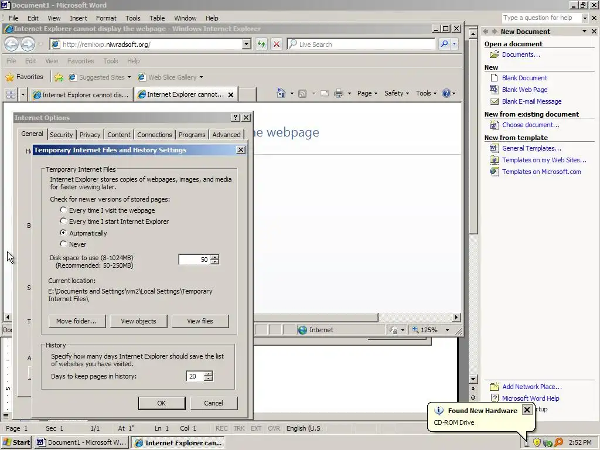600x450 pixels.
Task: Click the red Stop icon in IE
Action: click(x=277, y=44)
